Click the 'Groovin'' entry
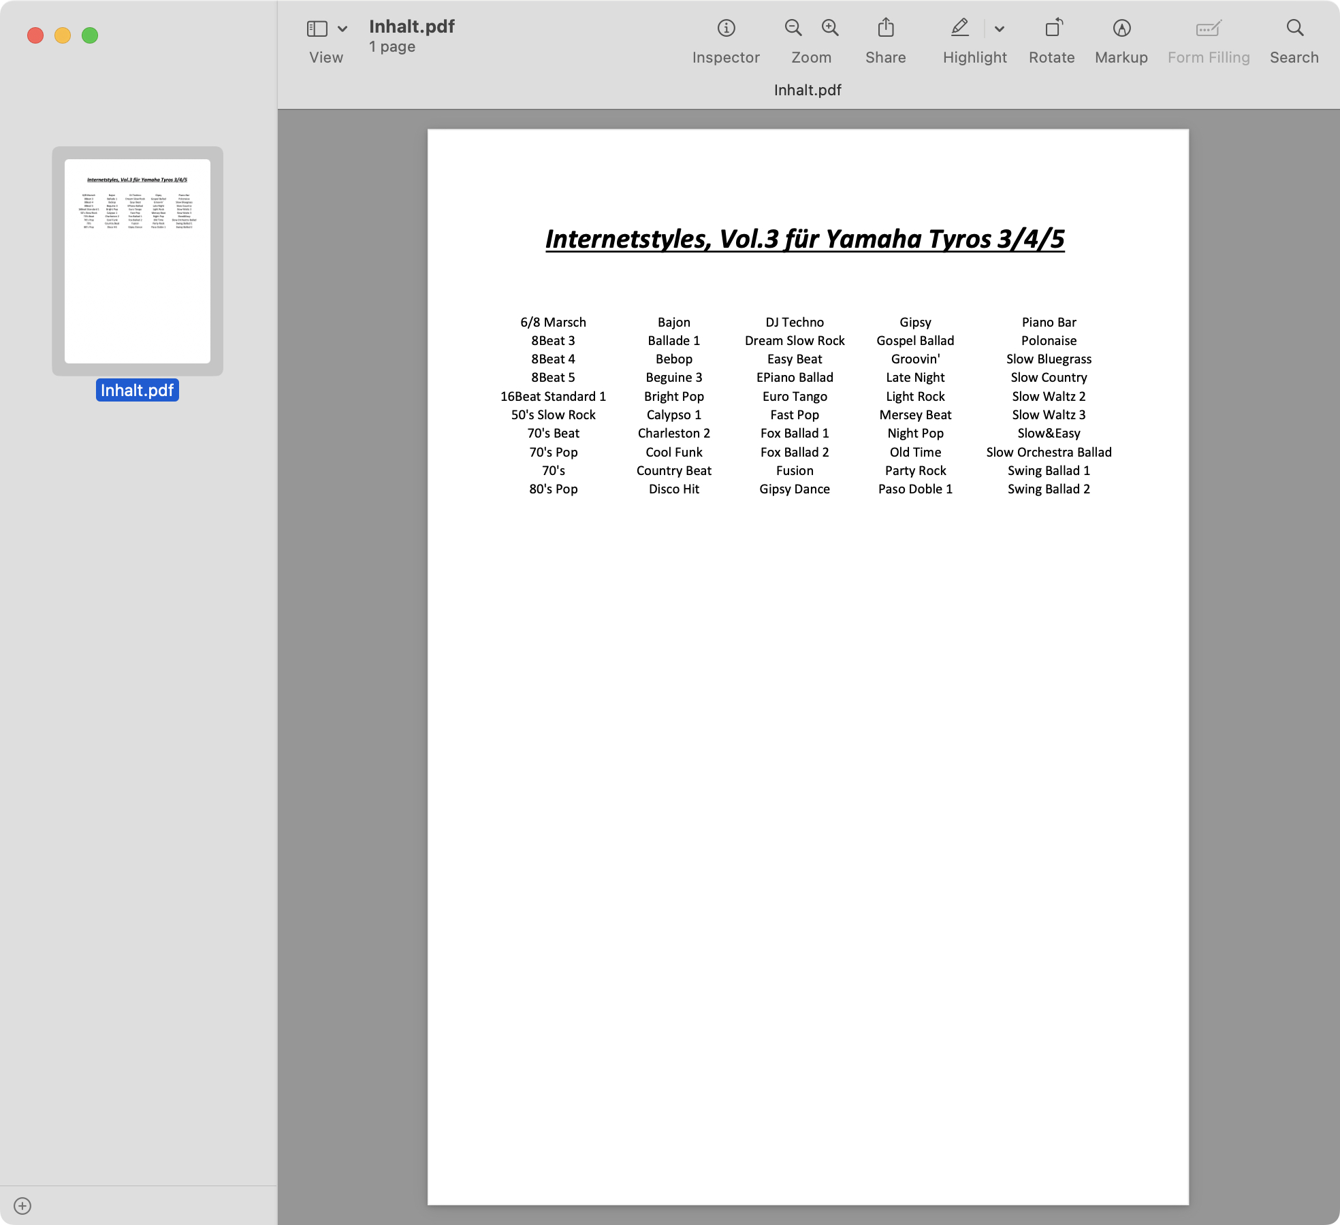Screen dimensions: 1340x1225 pos(915,359)
